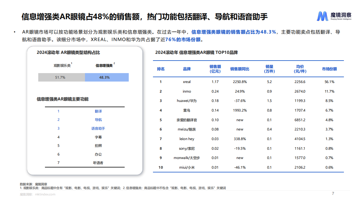Click miui's growth value -46.1%
The height and width of the screenshot is (203, 362).
240,167
